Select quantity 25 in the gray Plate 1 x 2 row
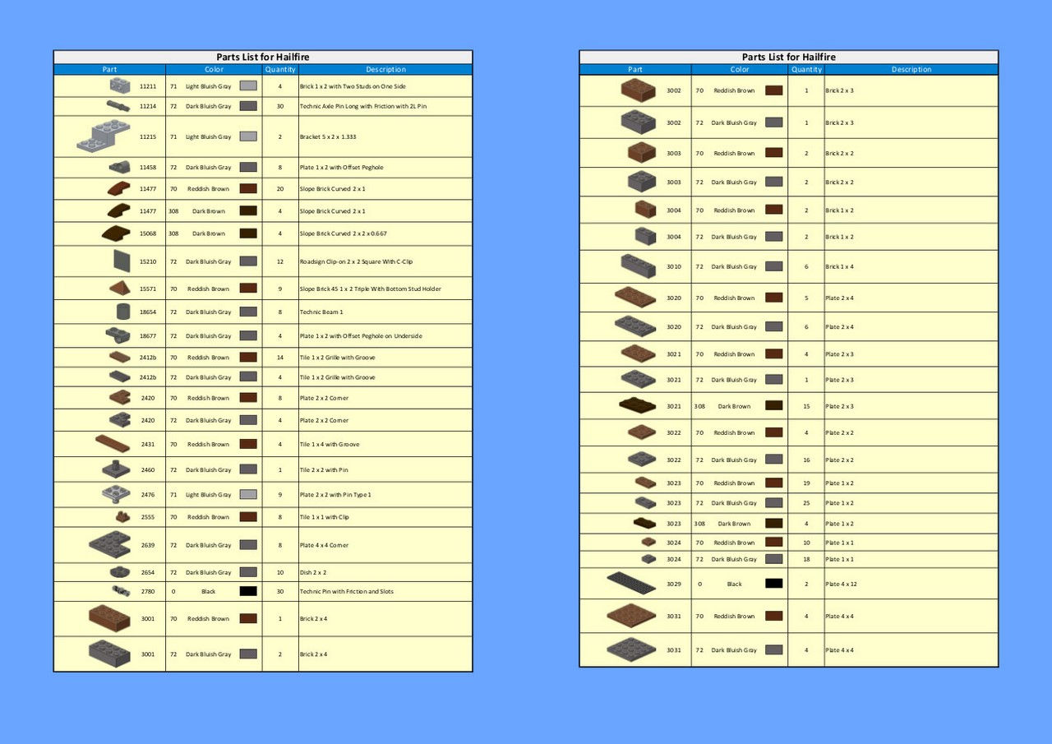The width and height of the screenshot is (1052, 744). pyautogui.click(x=806, y=502)
